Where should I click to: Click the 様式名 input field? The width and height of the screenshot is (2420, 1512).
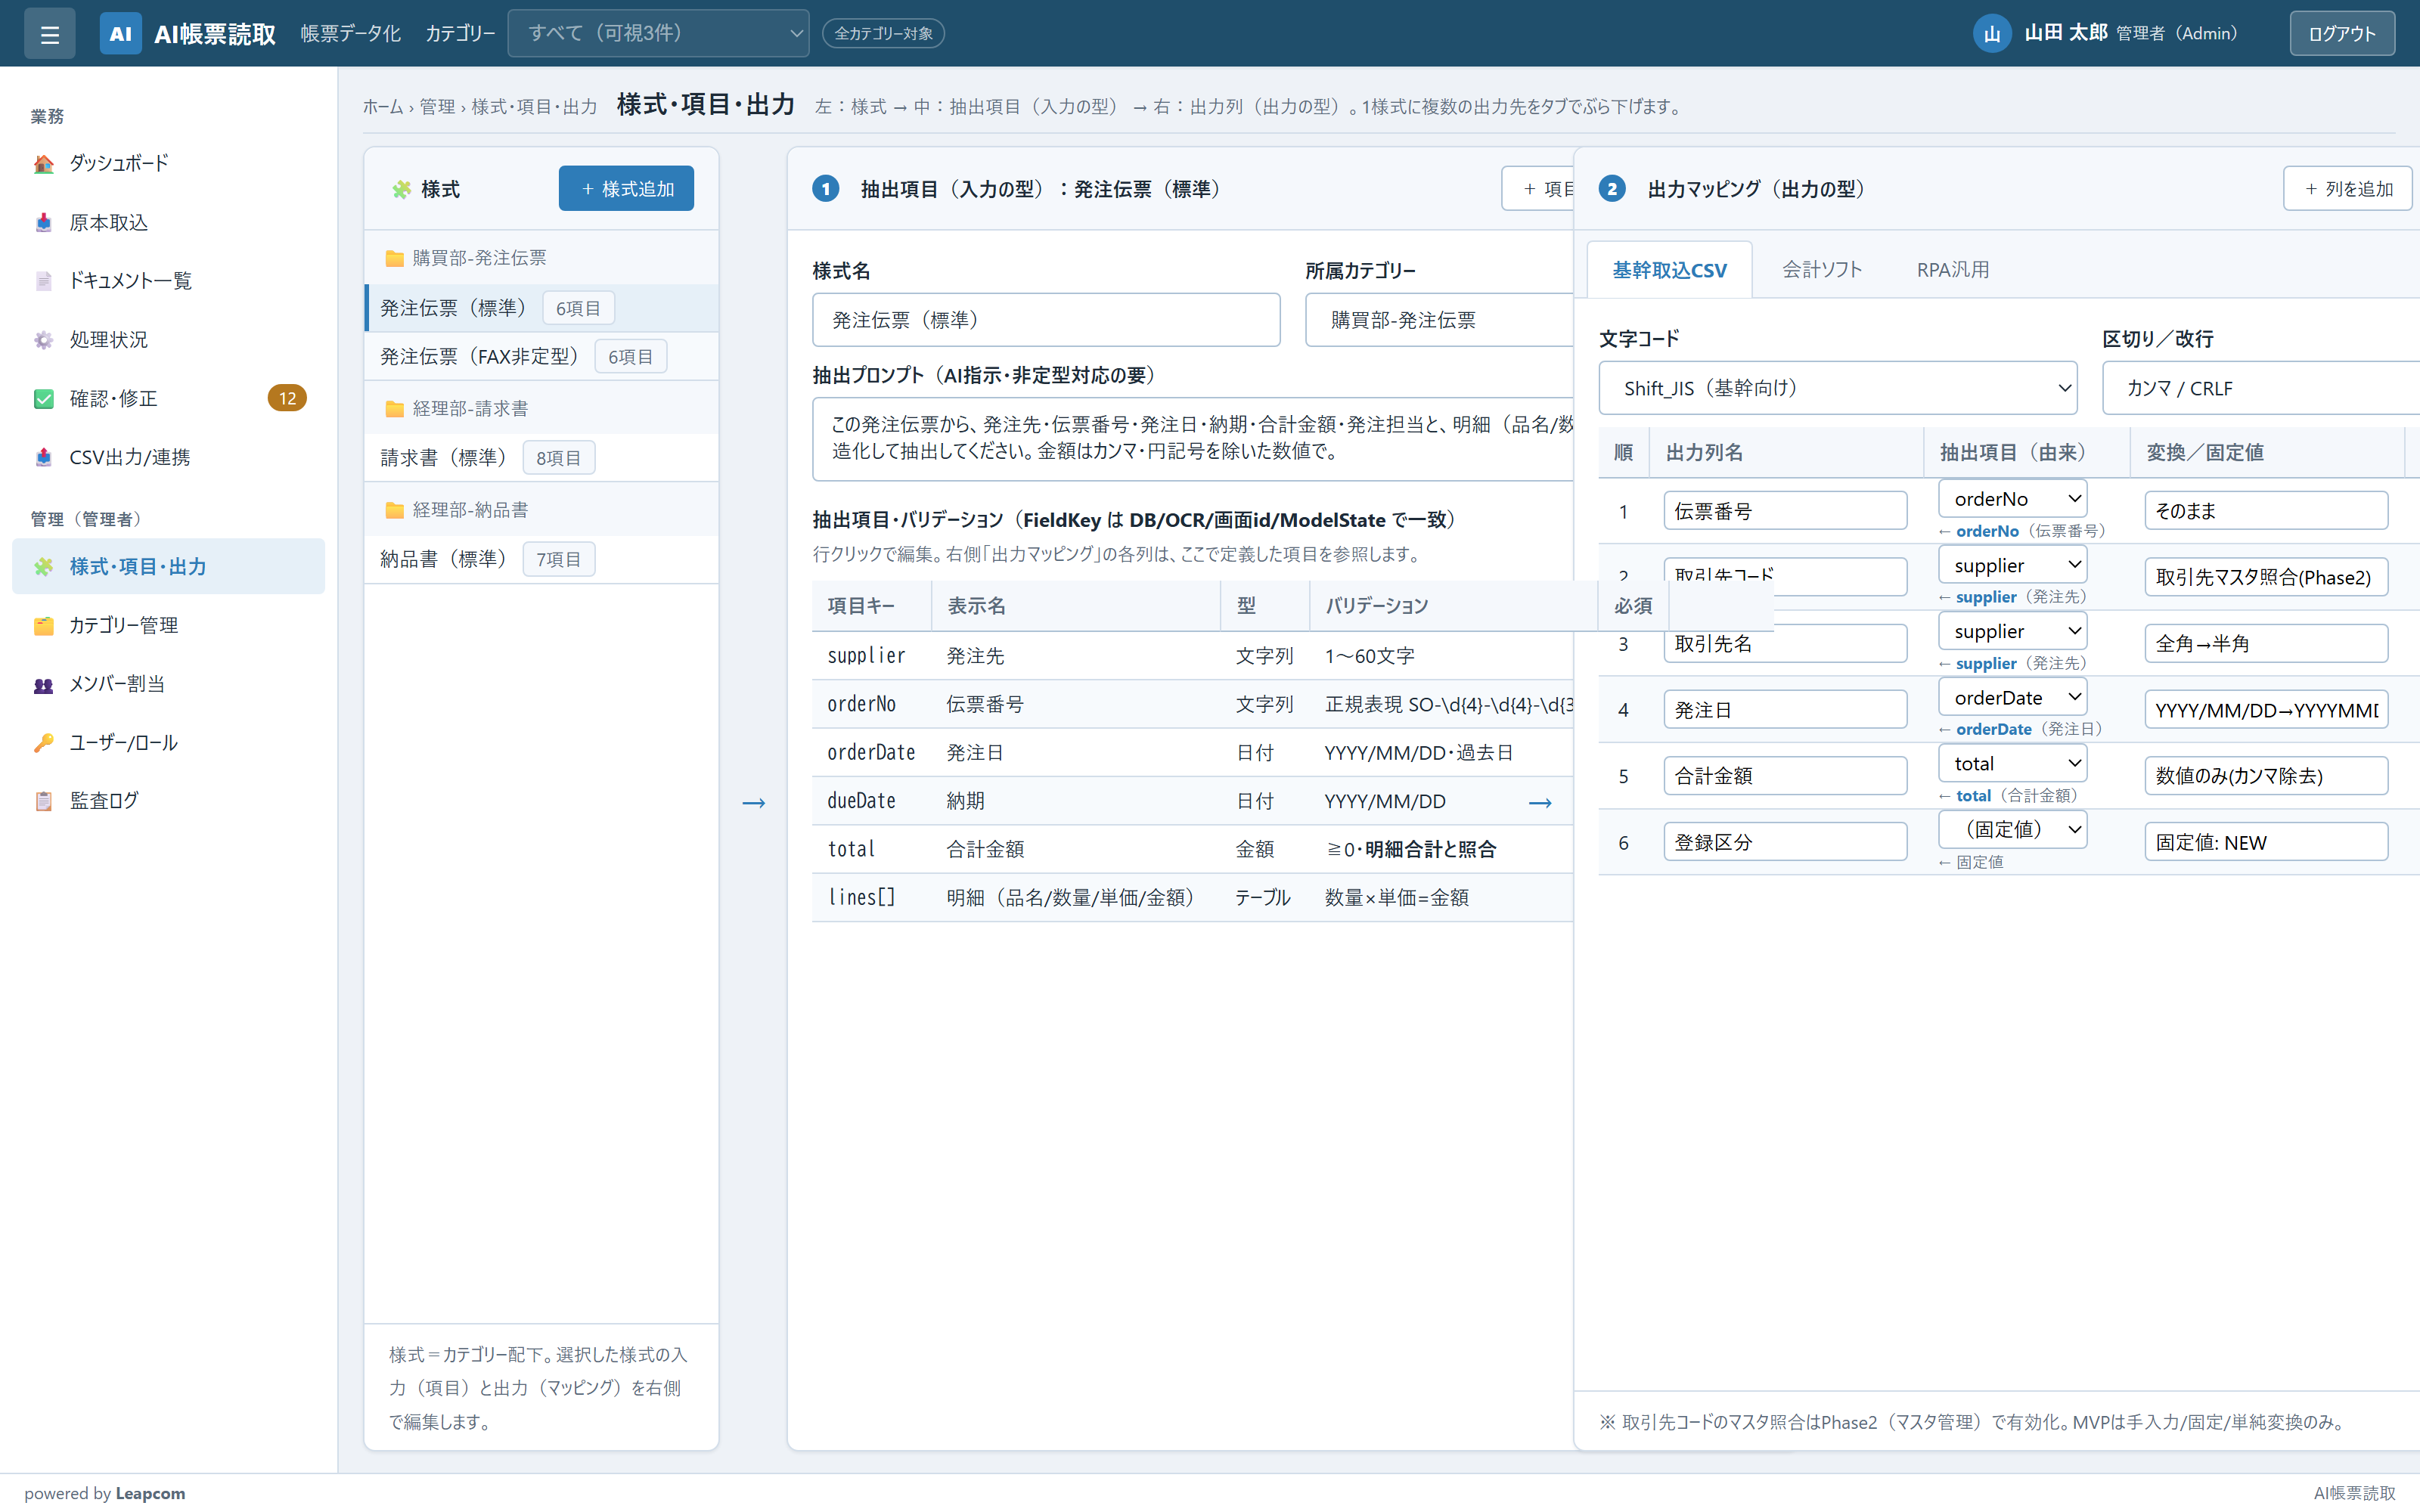[1046, 320]
